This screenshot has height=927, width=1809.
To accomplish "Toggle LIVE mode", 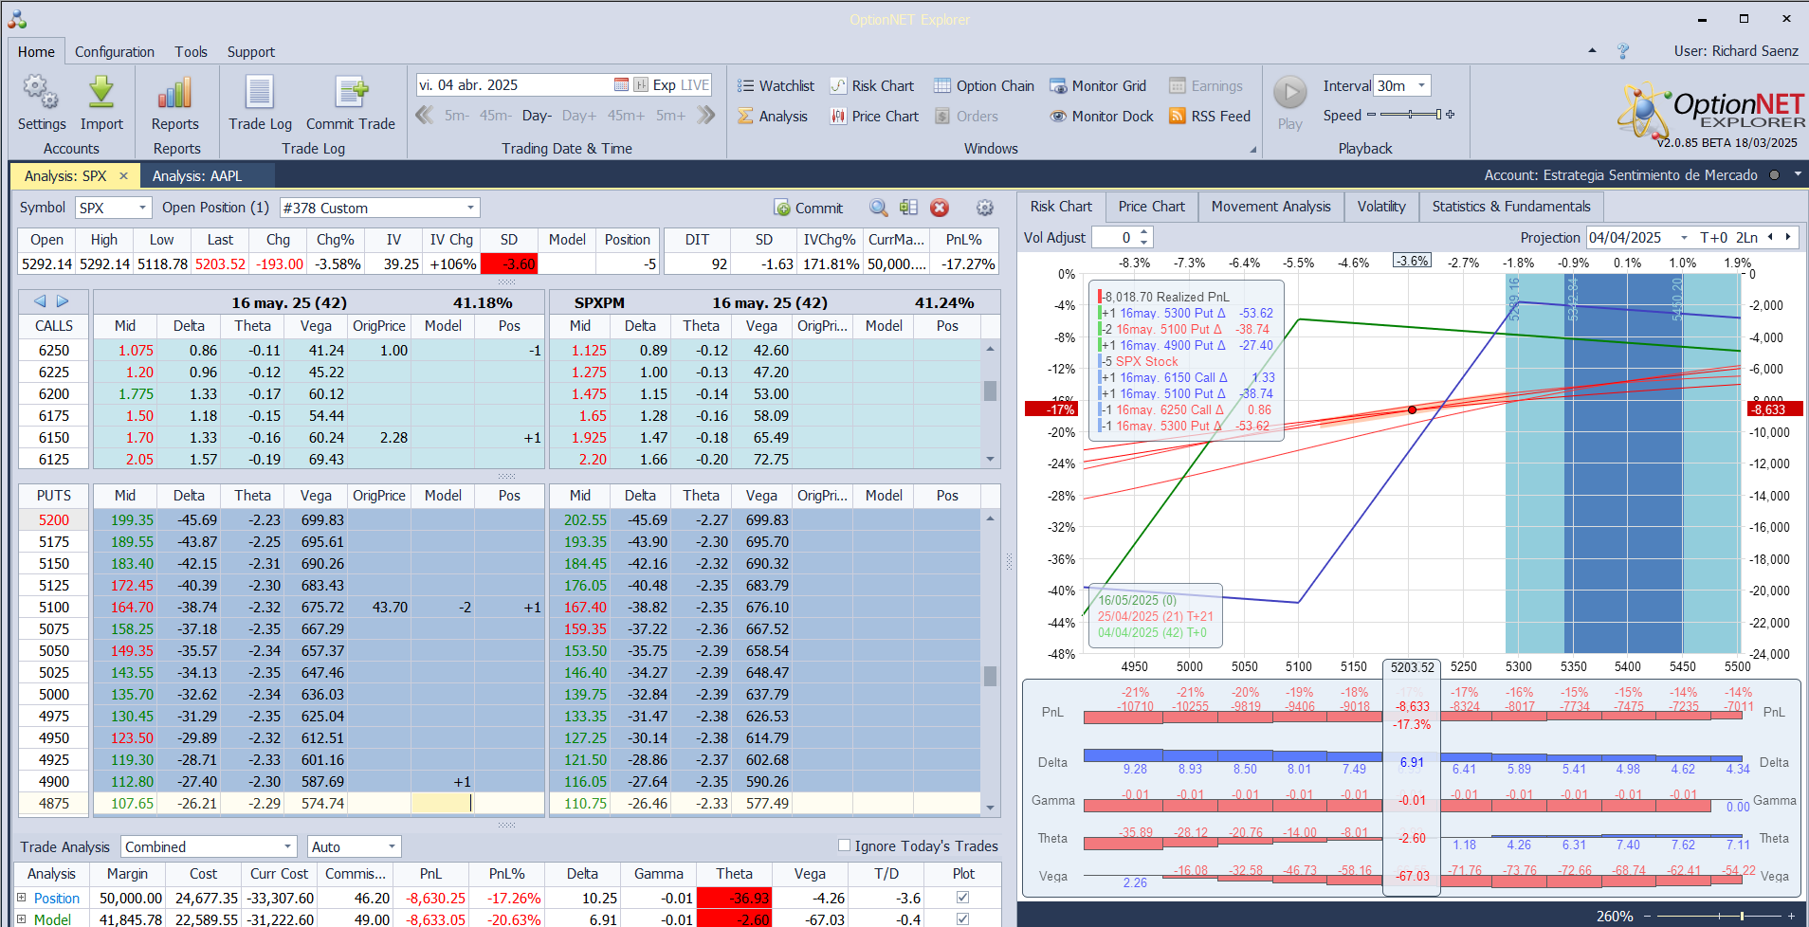I will click(694, 85).
